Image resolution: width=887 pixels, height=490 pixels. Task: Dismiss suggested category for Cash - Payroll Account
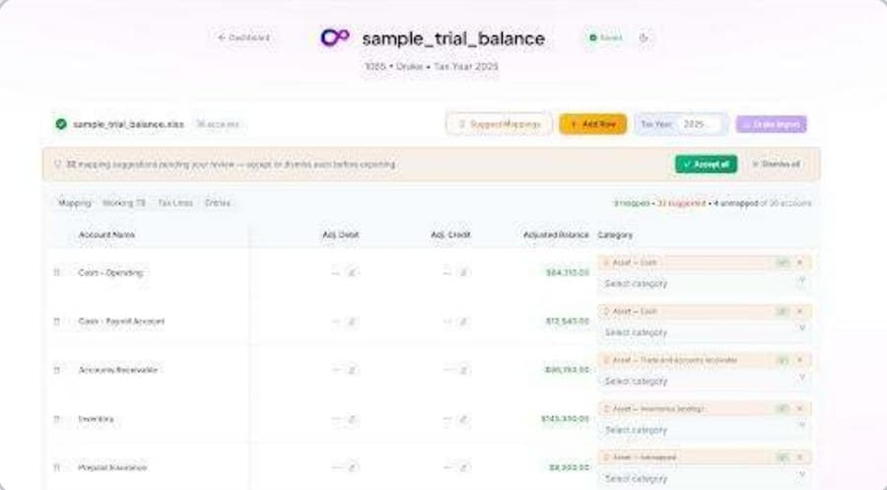pyautogui.click(x=800, y=312)
